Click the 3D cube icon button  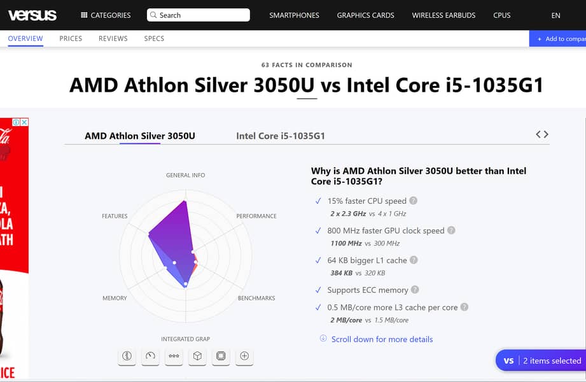click(x=197, y=356)
